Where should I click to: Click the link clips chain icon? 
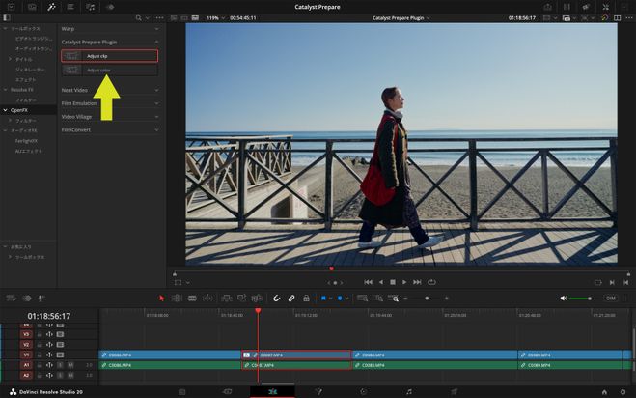290,298
